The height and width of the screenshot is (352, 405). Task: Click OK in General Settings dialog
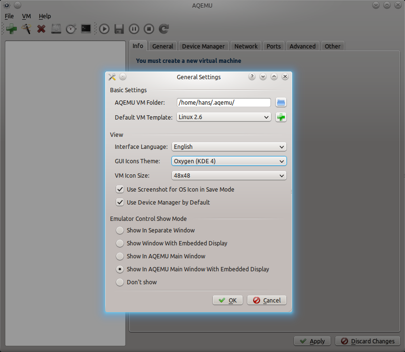228,300
